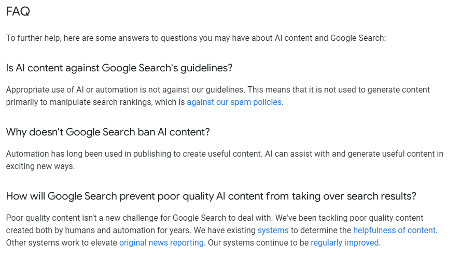Image resolution: width=461 pixels, height=260 pixels.
Task: Click the intro sentence 'To further help, here are'
Action: 196,38
